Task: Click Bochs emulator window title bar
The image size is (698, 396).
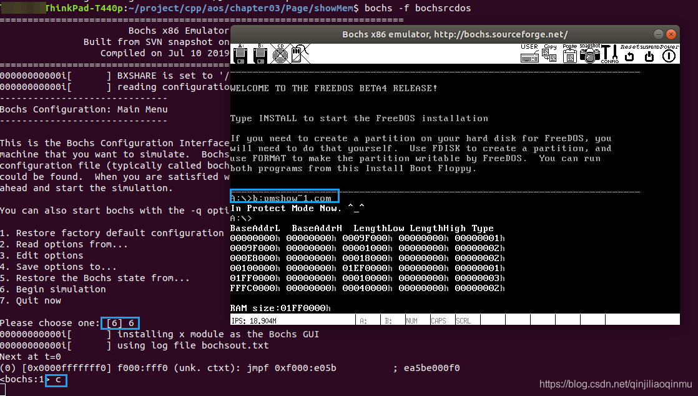Action: click(x=455, y=34)
